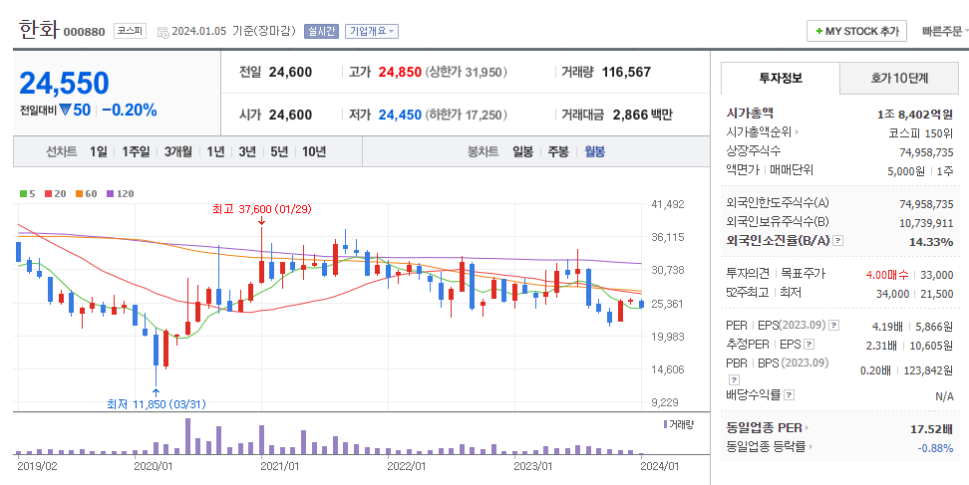The image size is (969, 485).
Task: Switch to the 호가10단계 tab
Action: coord(899,79)
